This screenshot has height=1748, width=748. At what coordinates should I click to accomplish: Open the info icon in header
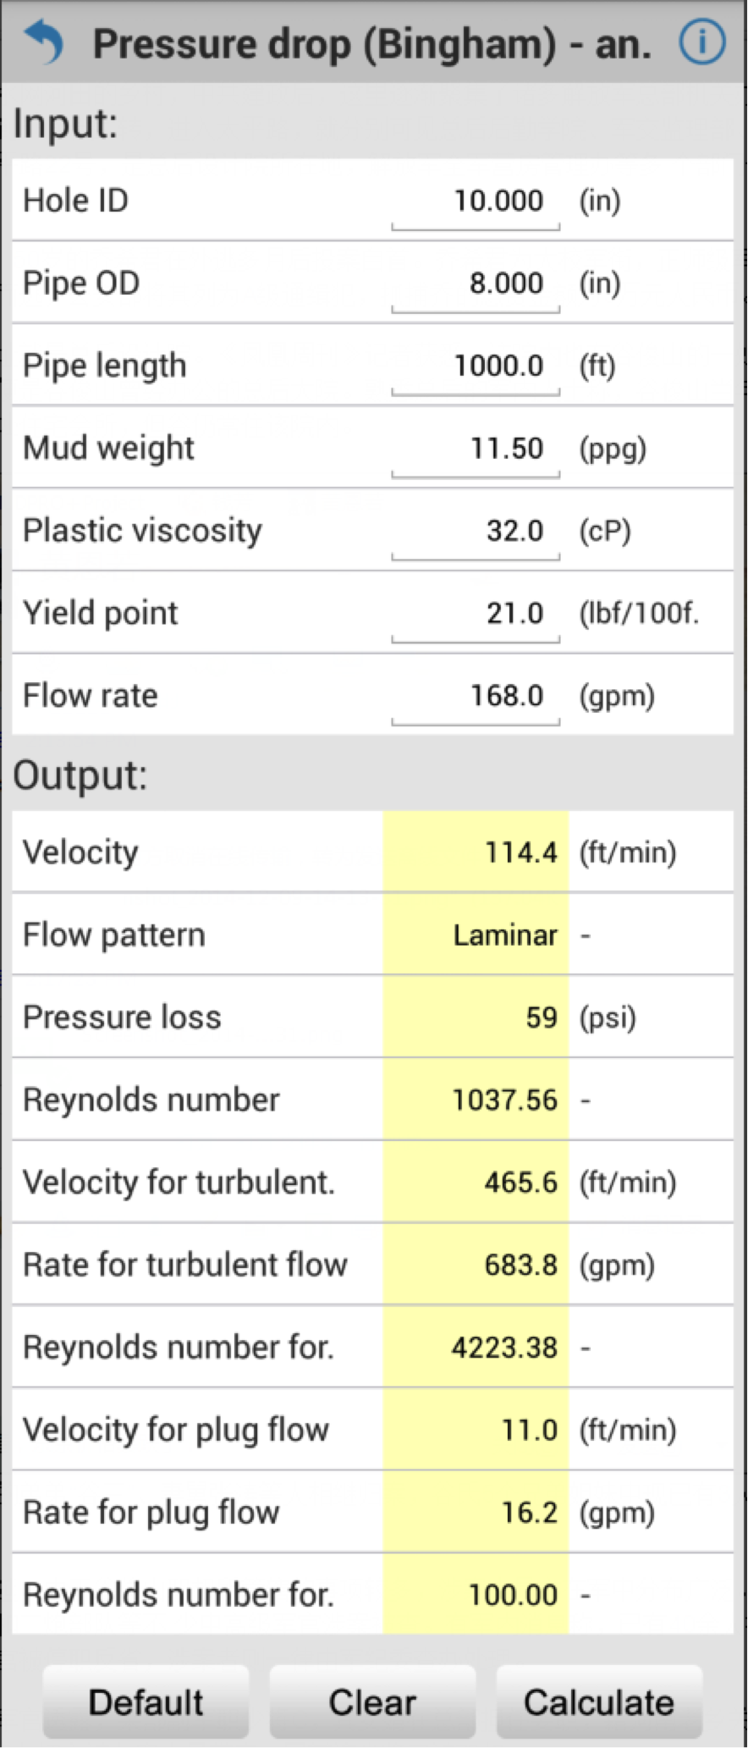coord(702,42)
